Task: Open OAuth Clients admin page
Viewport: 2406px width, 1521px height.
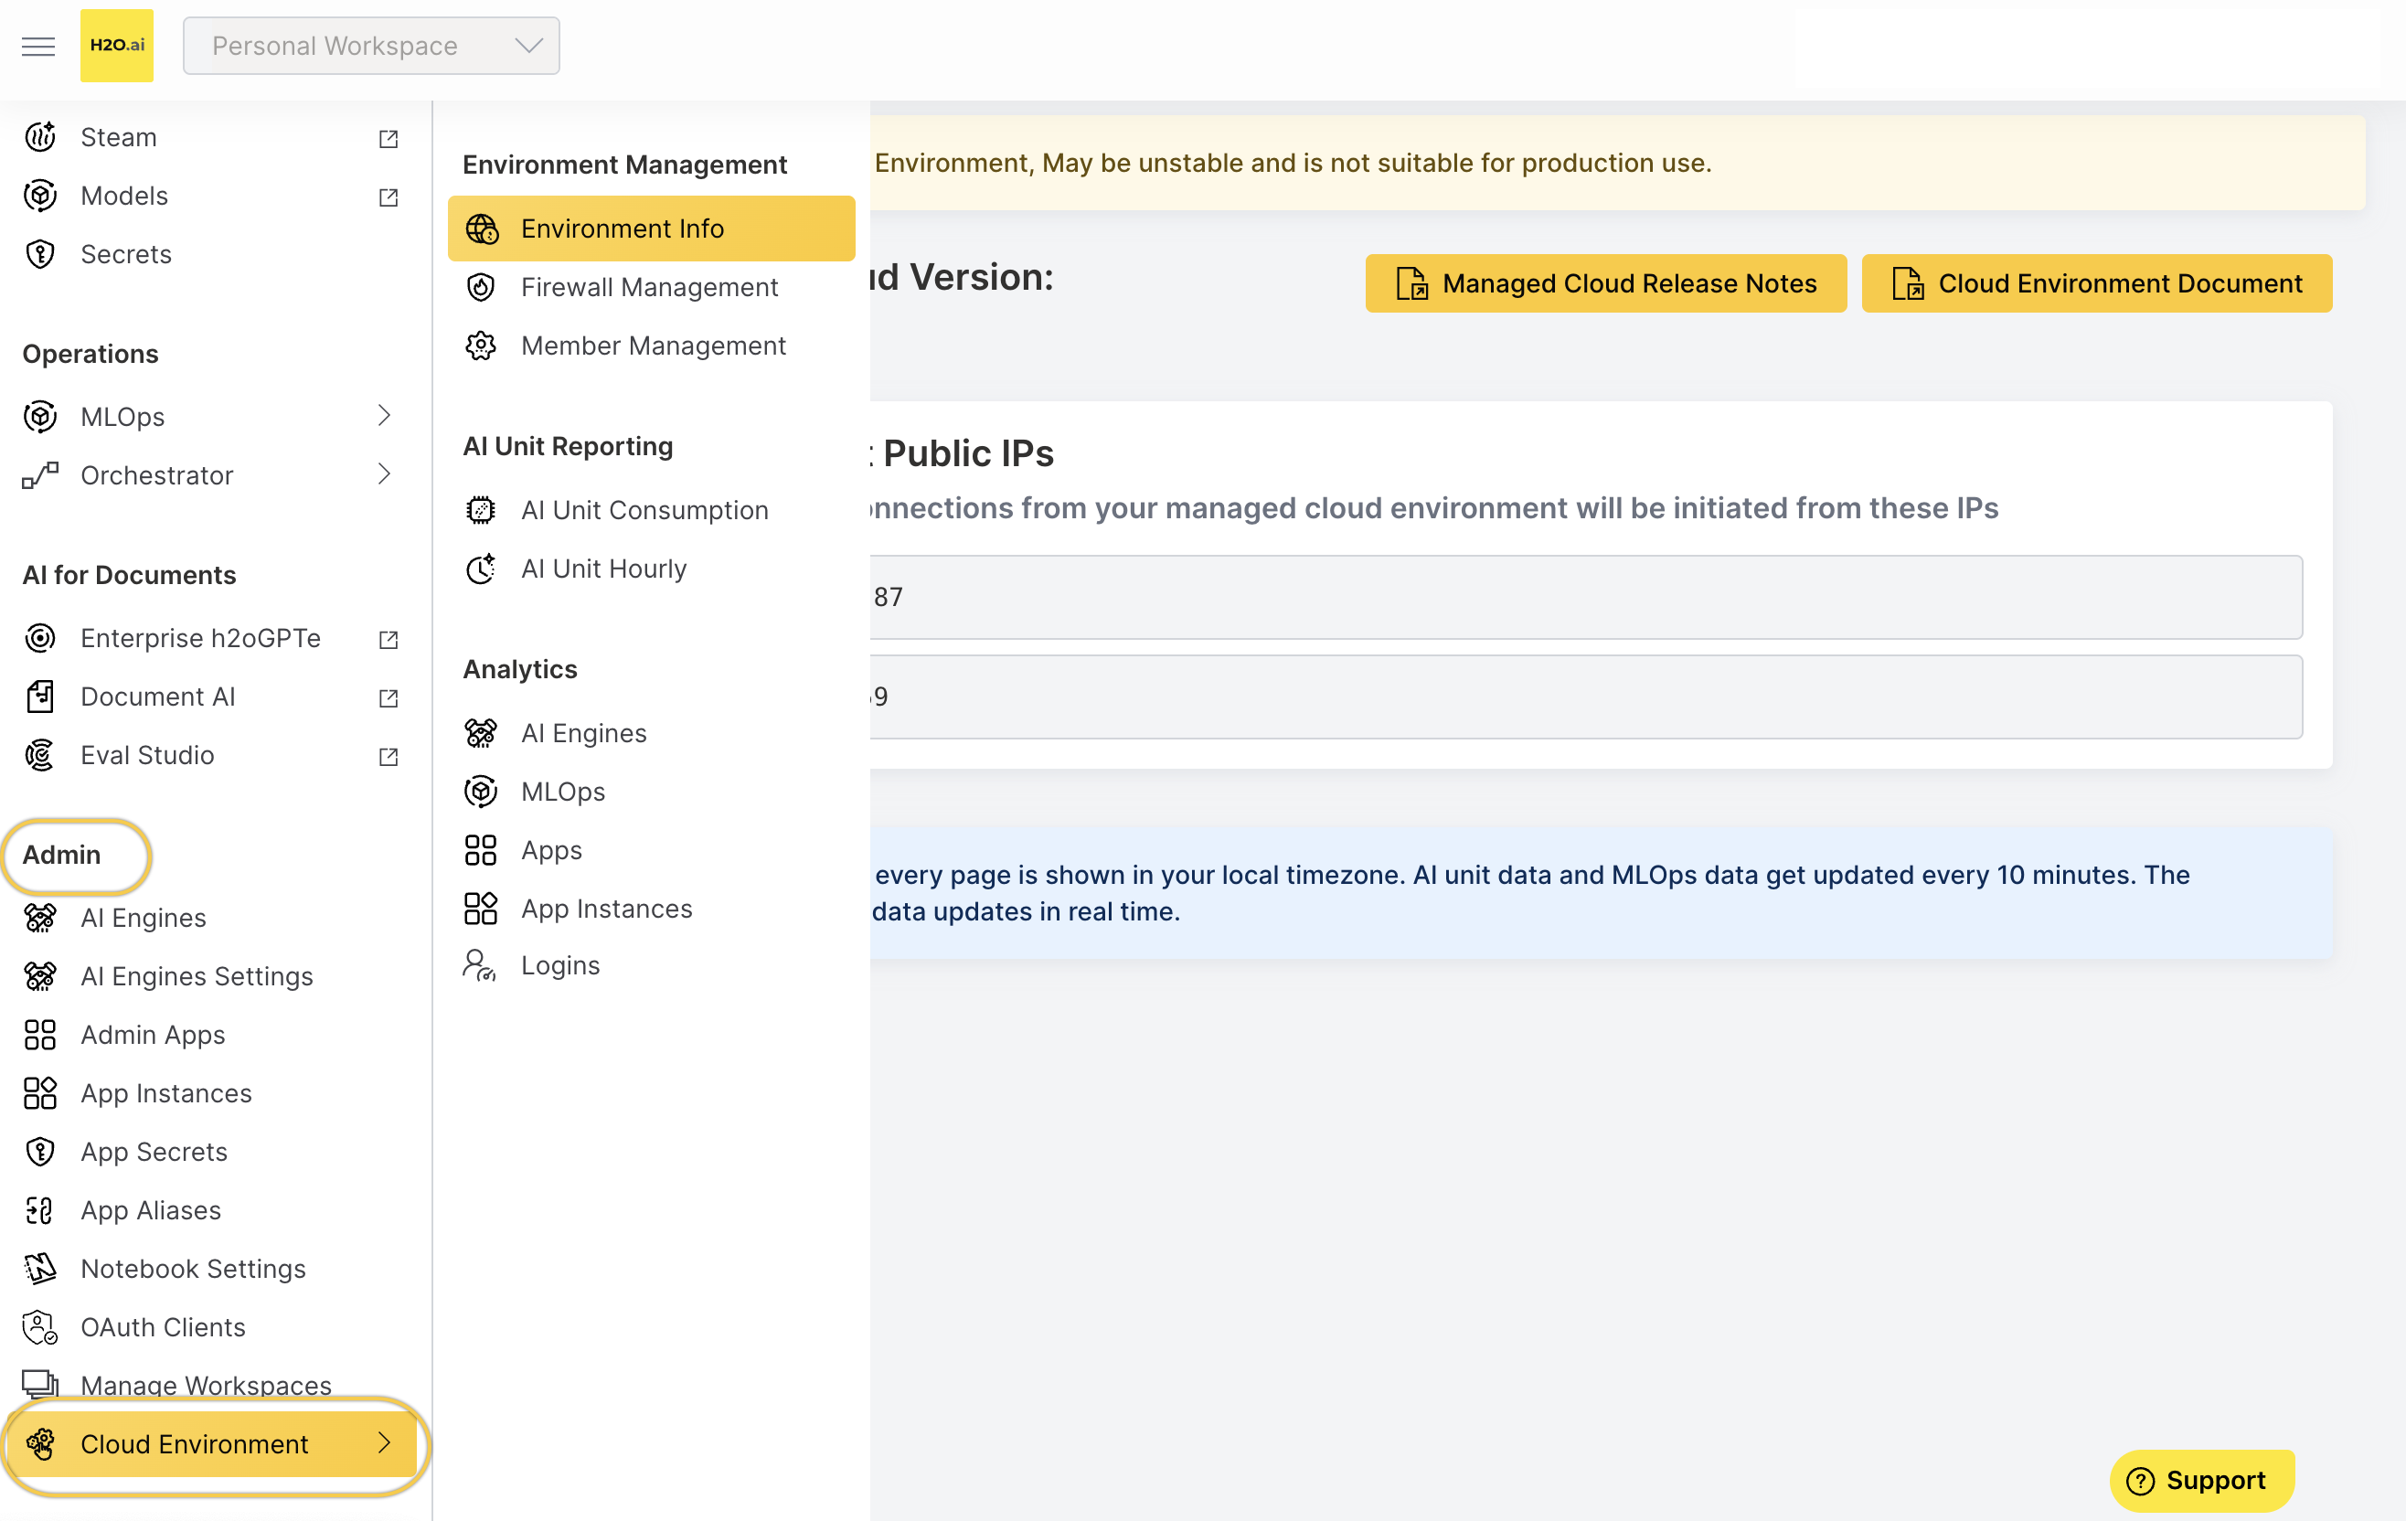Action: pos(163,1327)
